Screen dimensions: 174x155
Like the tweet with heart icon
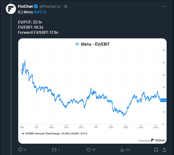coord(88,150)
